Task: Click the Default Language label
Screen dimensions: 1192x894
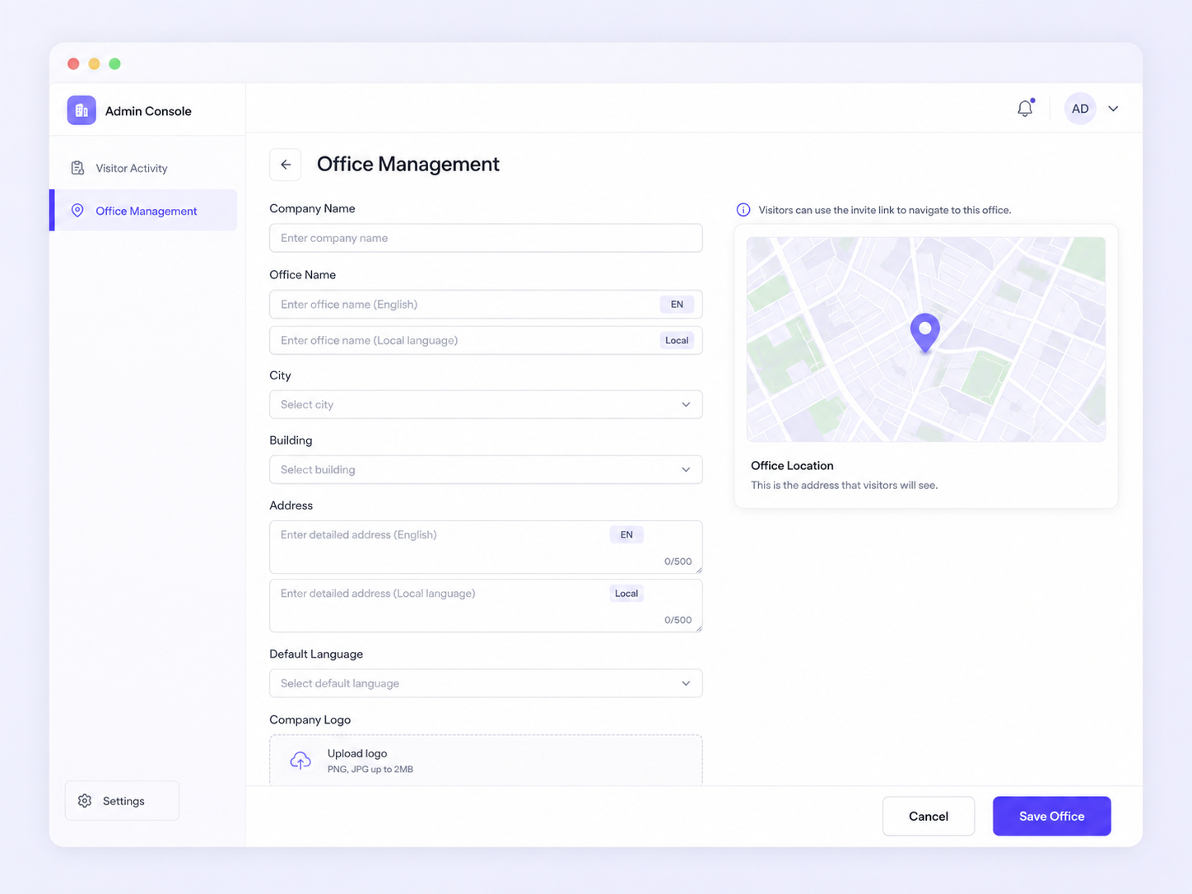Action: pos(316,654)
